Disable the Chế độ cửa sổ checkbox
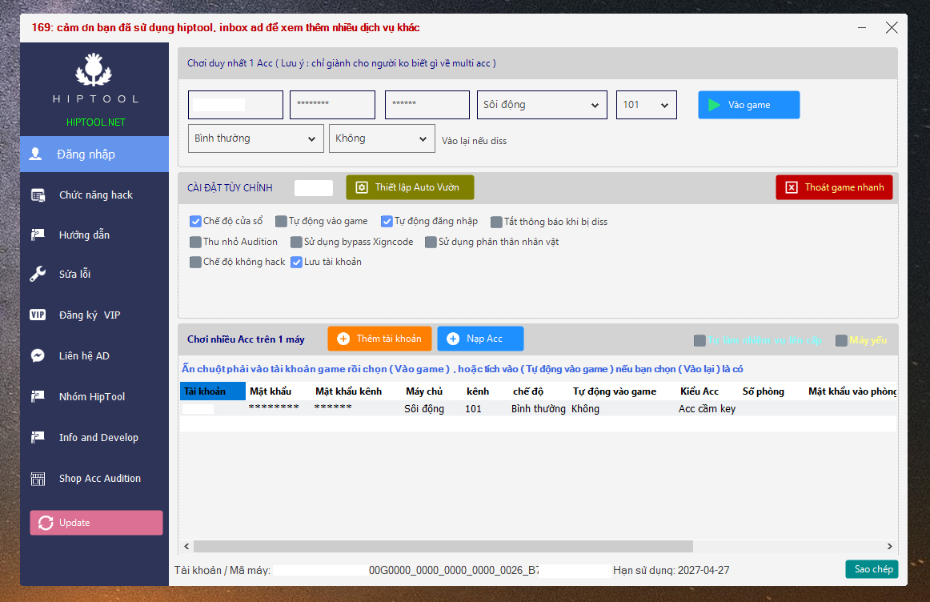This screenshot has height=602, width=930. click(x=195, y=222)
